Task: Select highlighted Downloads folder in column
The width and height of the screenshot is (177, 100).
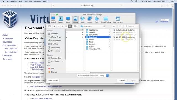Action: pyautogui.click(x=98, y=37)
